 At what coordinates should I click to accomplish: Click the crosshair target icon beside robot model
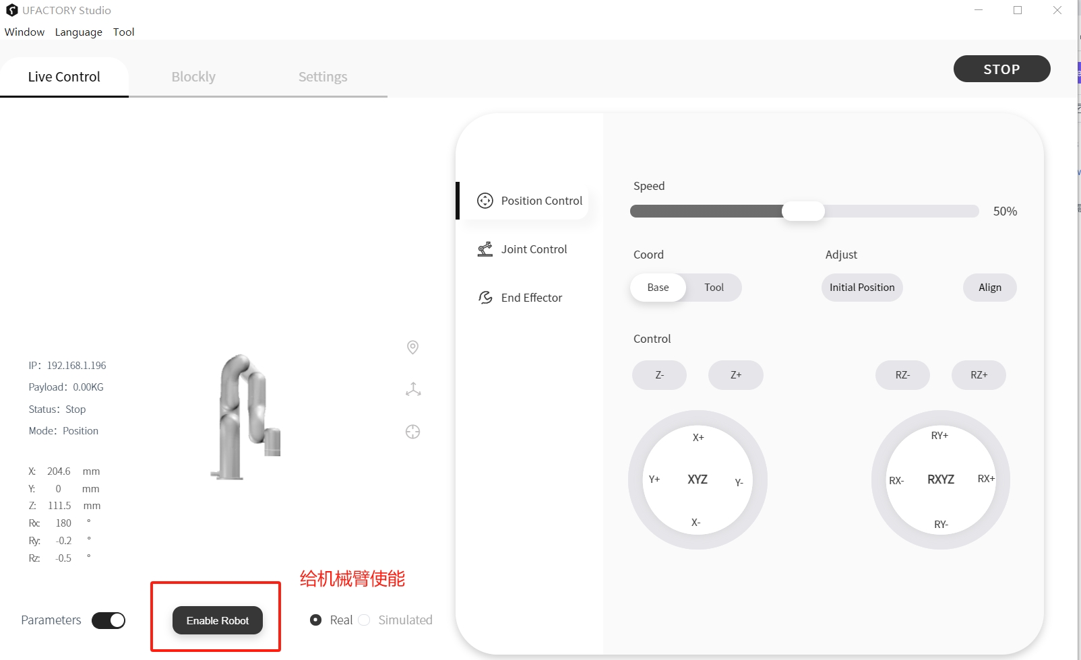[413, 432]
